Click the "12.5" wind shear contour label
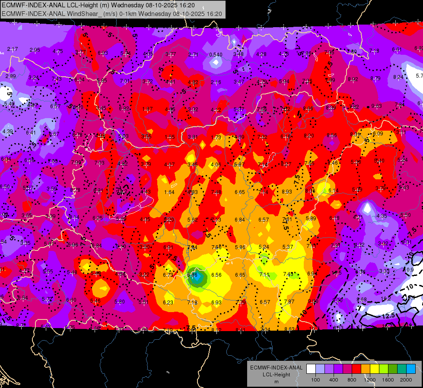423x388 pixels. [x=388, y=316]
